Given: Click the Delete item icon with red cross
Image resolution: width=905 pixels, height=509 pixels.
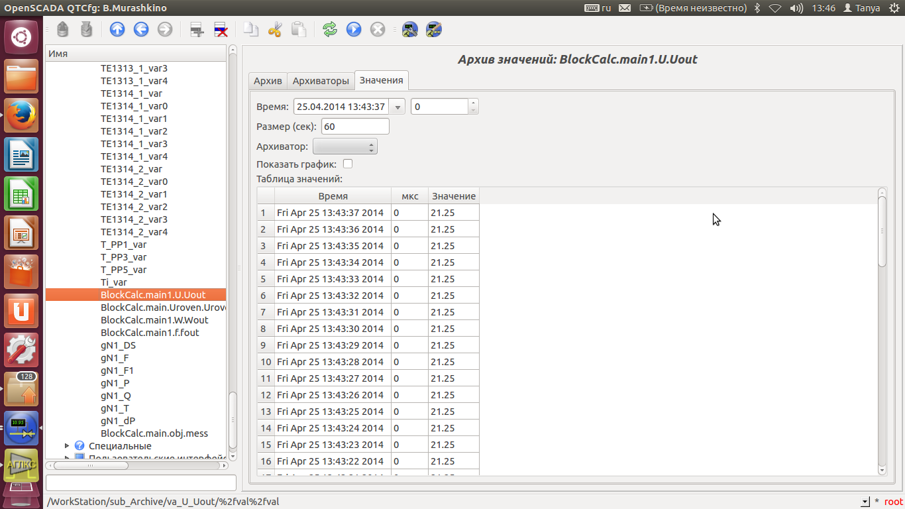Looking at the screenshot, I should click(221, 29).
